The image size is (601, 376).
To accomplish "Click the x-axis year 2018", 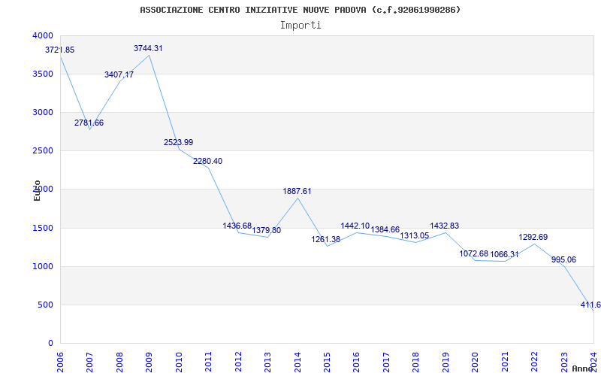I will [415, 362].
